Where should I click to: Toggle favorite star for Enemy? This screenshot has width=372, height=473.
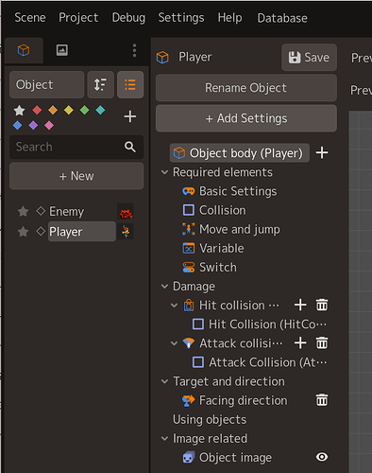point(23,211)
